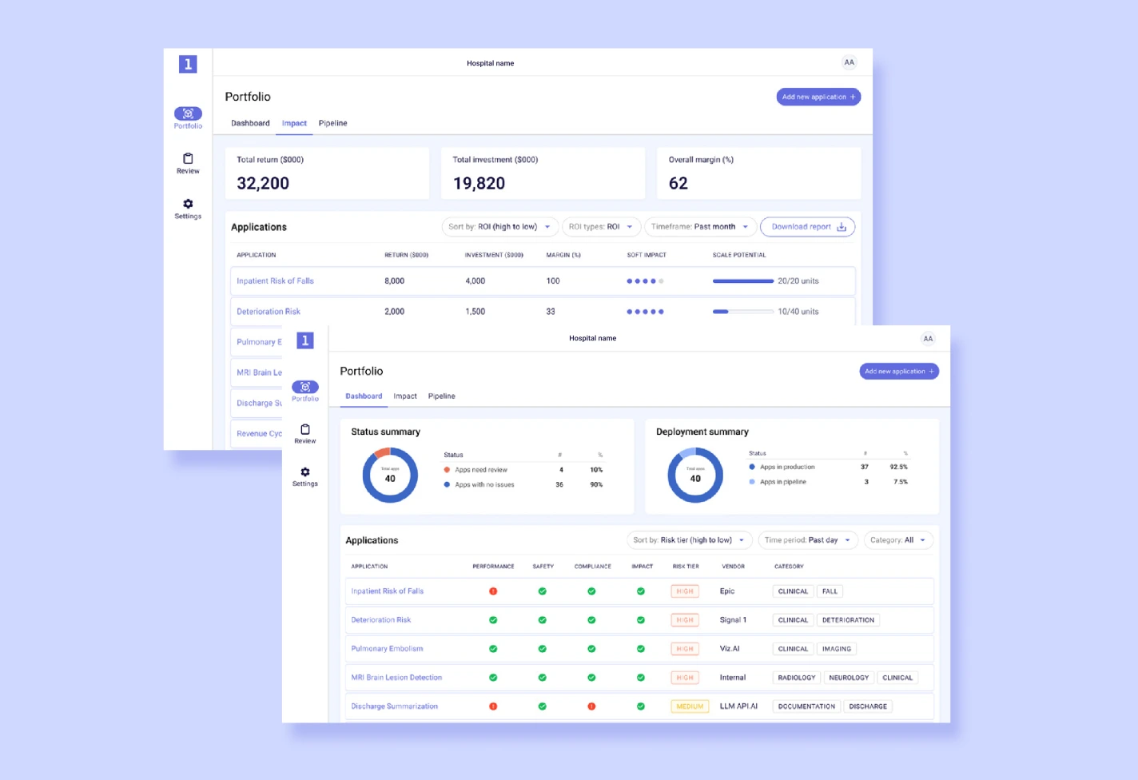Open Time period Past day dropdown
The width and height of the screenshot is (1138, 780).
(x=807, y=540)
